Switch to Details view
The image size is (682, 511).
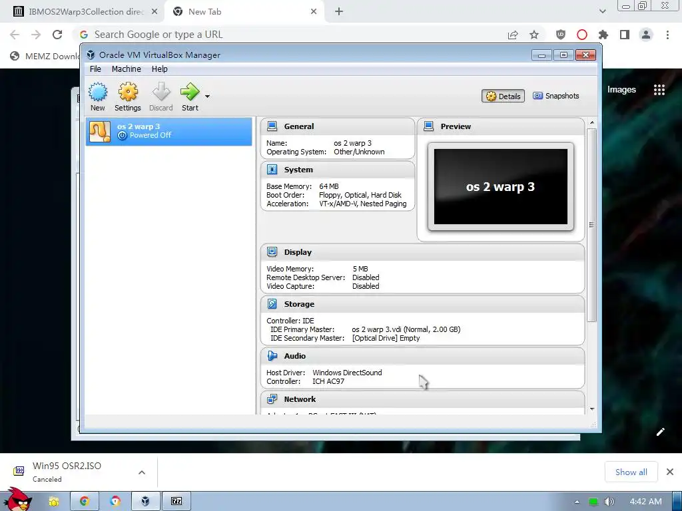[504, 96]
